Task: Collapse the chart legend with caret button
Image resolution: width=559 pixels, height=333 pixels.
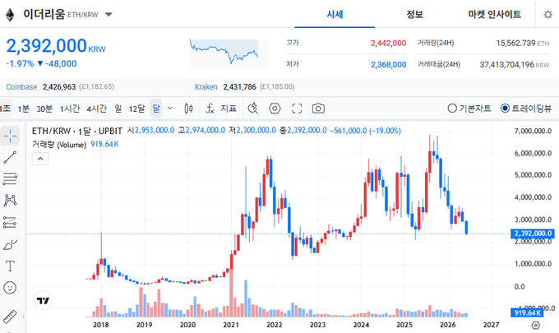Action: [40, 159]
